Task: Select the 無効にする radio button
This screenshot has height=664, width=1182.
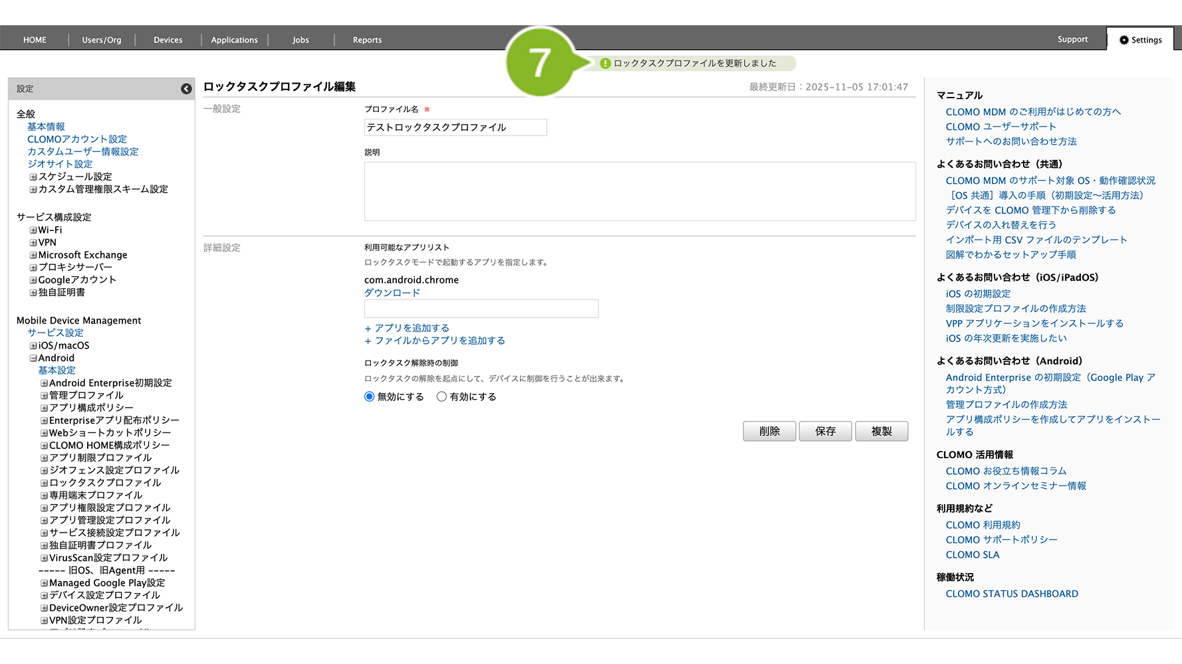Action: (x=370, y=396)
